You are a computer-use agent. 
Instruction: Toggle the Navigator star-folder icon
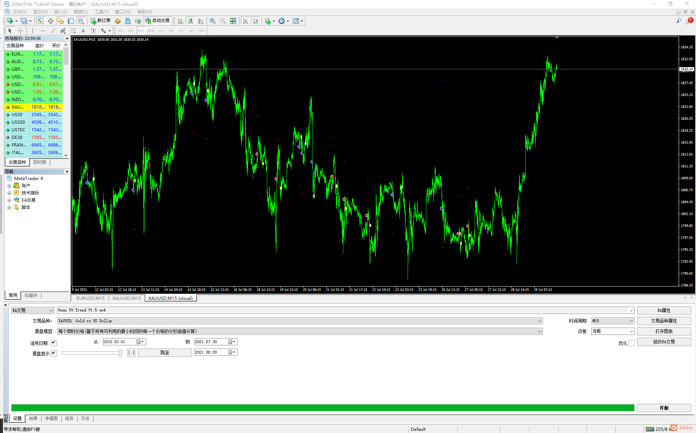[61, 21]
